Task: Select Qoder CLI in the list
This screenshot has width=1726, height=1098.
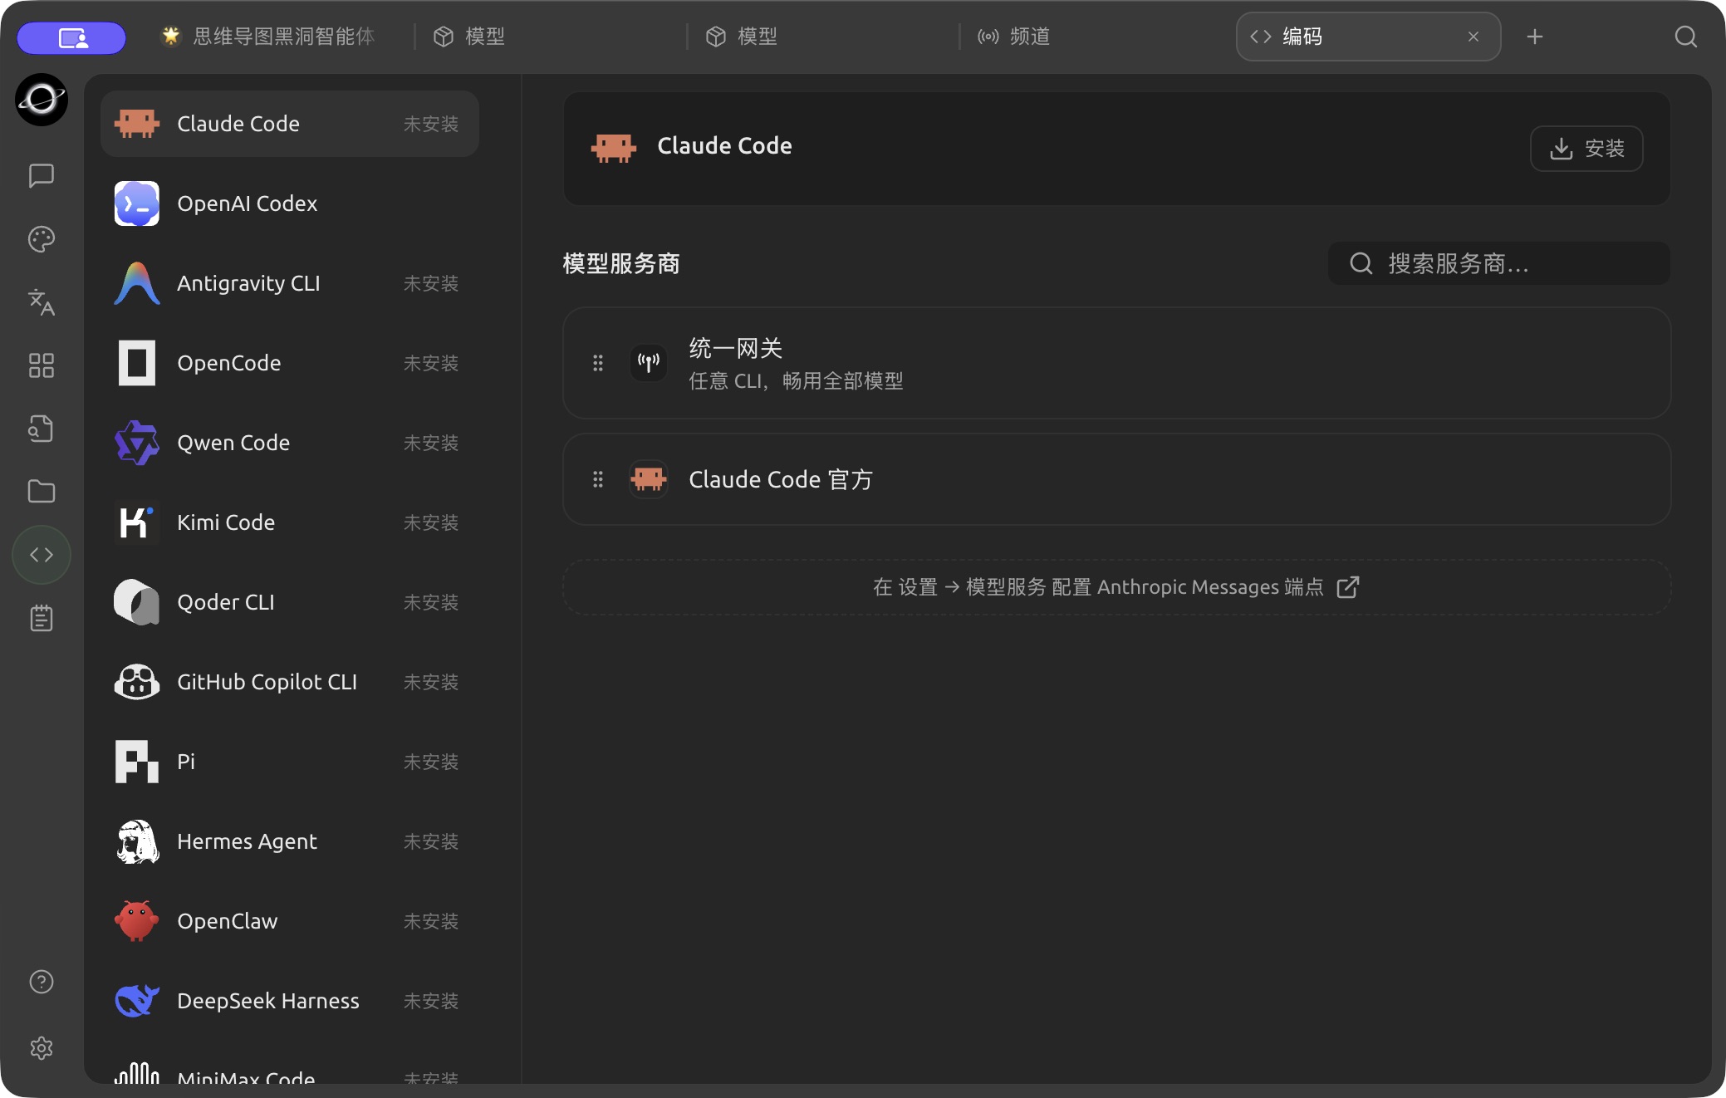Action: pos(290,602)
